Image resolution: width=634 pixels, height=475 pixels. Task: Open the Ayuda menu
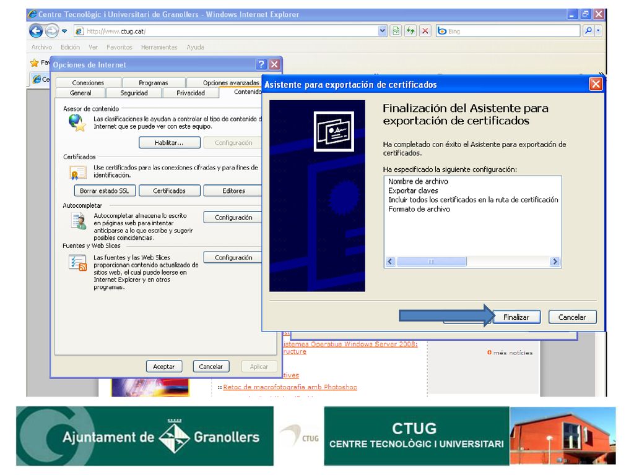195,47
